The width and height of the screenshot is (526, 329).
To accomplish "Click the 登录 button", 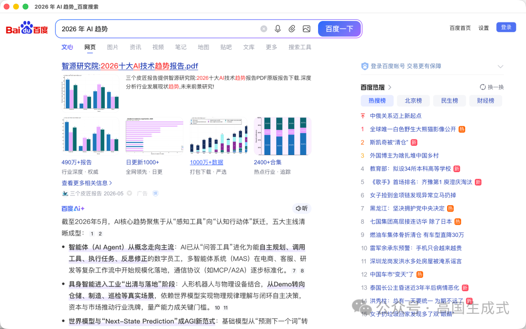I will pos(506,27).
